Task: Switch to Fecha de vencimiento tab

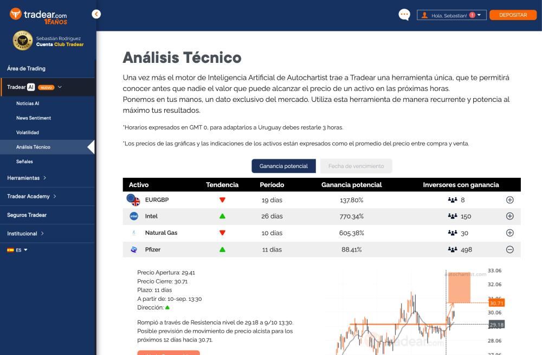Action: tap(356, 166)
